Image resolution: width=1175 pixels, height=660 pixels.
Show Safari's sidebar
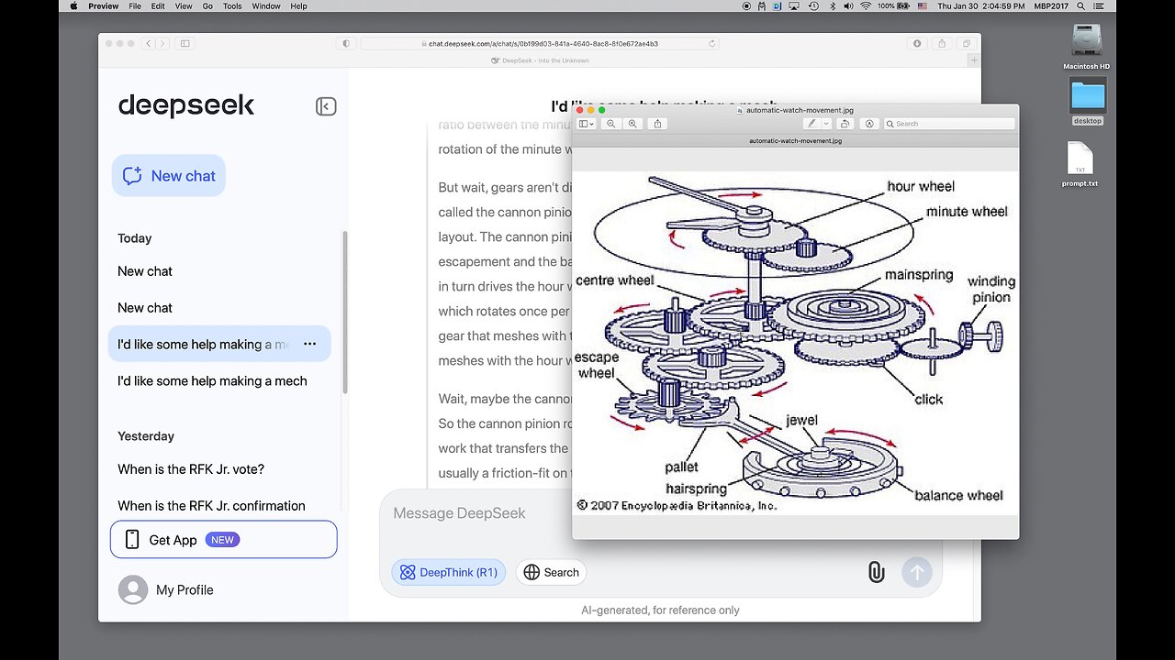pyautogui.click(x=185, y=43)
